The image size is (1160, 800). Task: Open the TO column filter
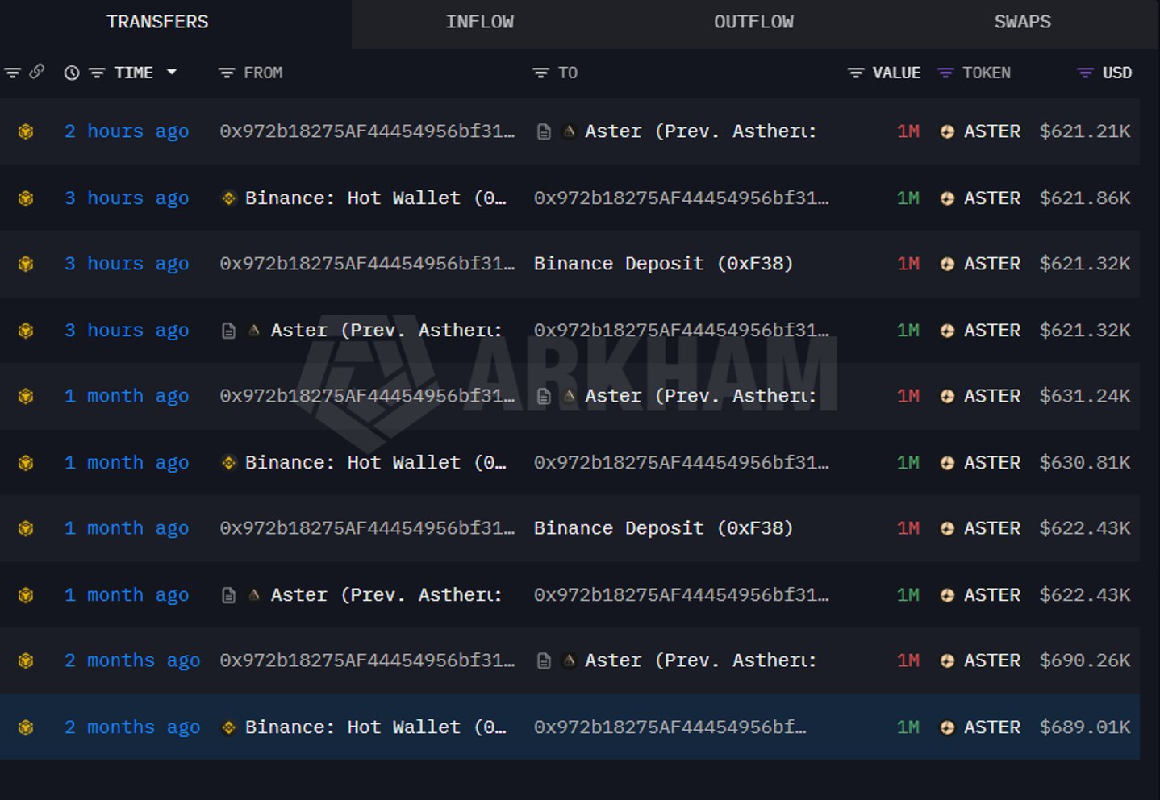[x=540, y=73]
